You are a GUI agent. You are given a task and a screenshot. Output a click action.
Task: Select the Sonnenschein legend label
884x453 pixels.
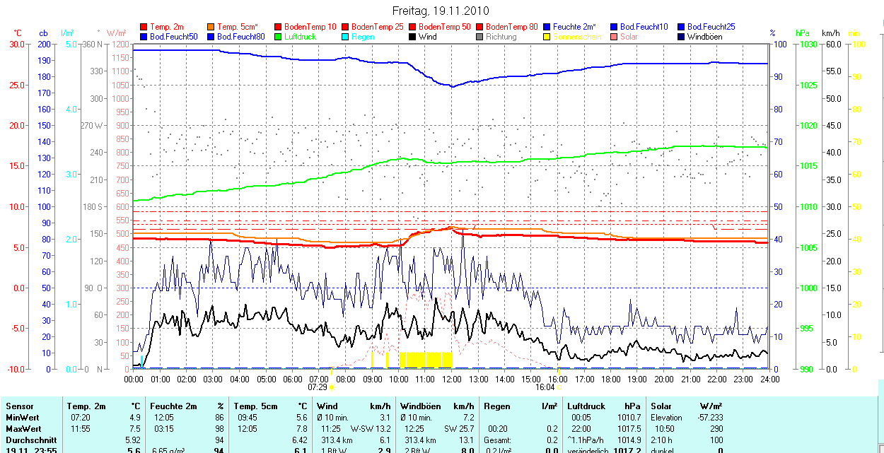pyautogui.click(x=577, y=36)
